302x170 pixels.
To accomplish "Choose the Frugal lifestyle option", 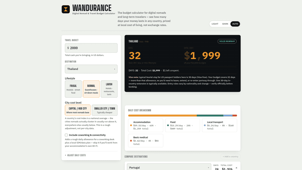I will [73, 89].
